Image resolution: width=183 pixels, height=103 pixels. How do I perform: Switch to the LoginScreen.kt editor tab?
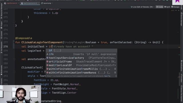click(11, 3)
